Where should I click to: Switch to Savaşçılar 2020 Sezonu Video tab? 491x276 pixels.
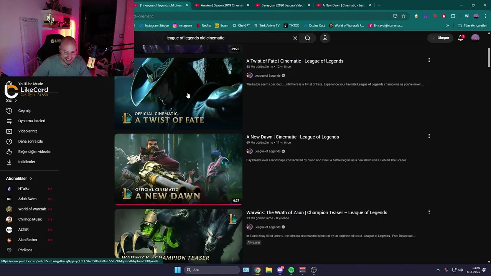pyautogui.click(x=282, y=5)
